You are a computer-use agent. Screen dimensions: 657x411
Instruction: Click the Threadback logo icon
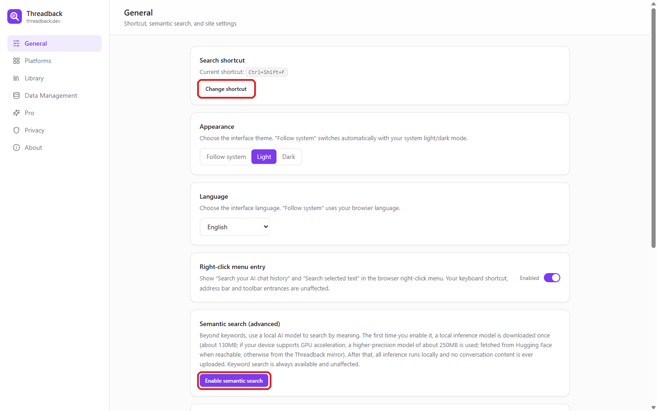click(15, 16)
